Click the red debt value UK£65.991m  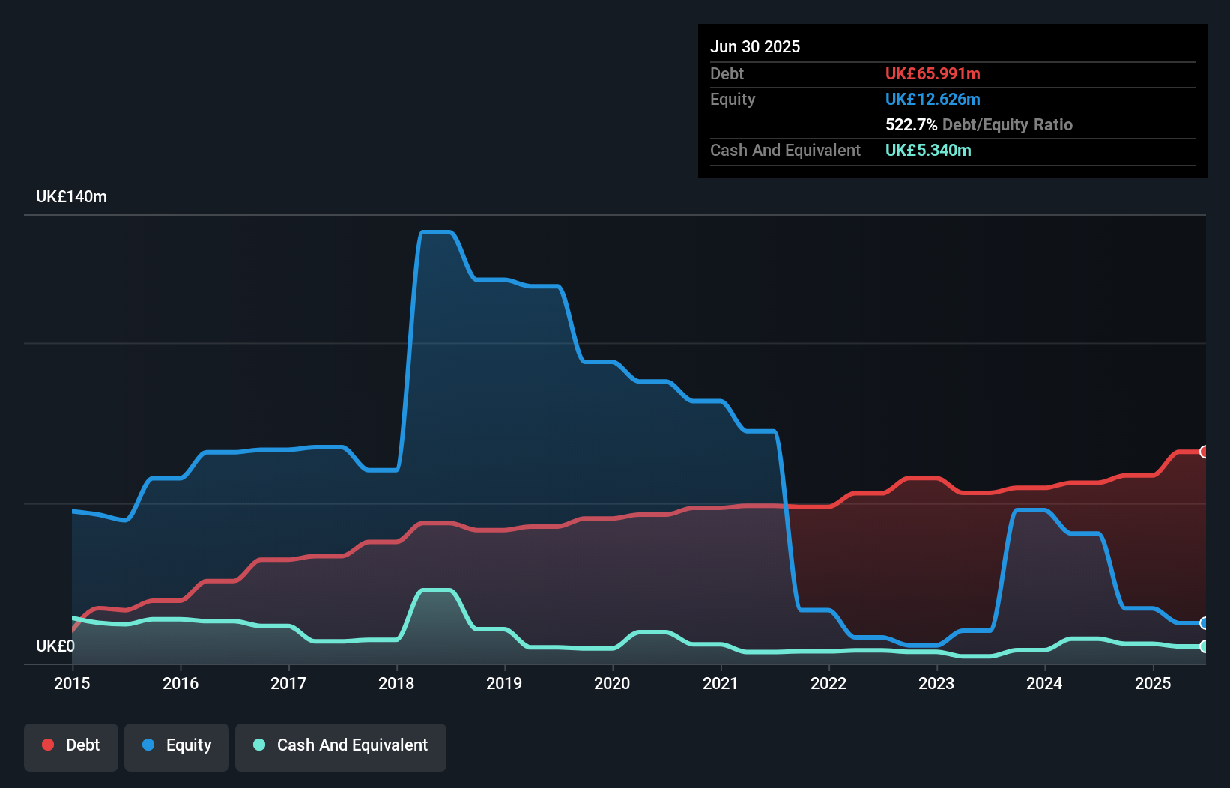click(x=933, y=73)
